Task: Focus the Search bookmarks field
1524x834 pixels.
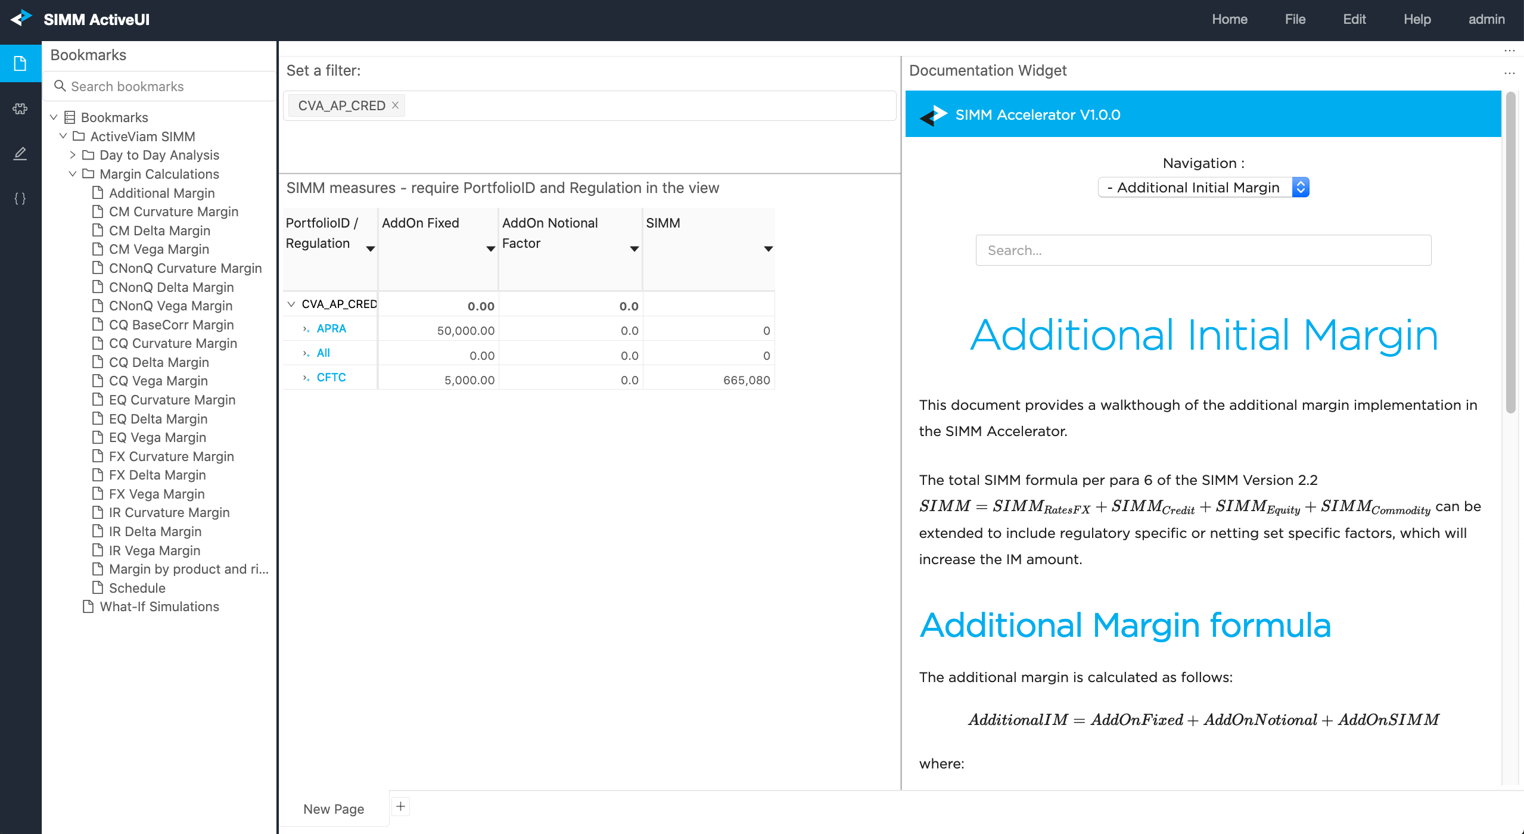Action: (159, 86)
